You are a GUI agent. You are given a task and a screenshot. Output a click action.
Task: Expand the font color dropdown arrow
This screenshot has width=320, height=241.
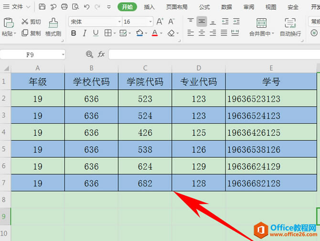(x=161, y=33)
